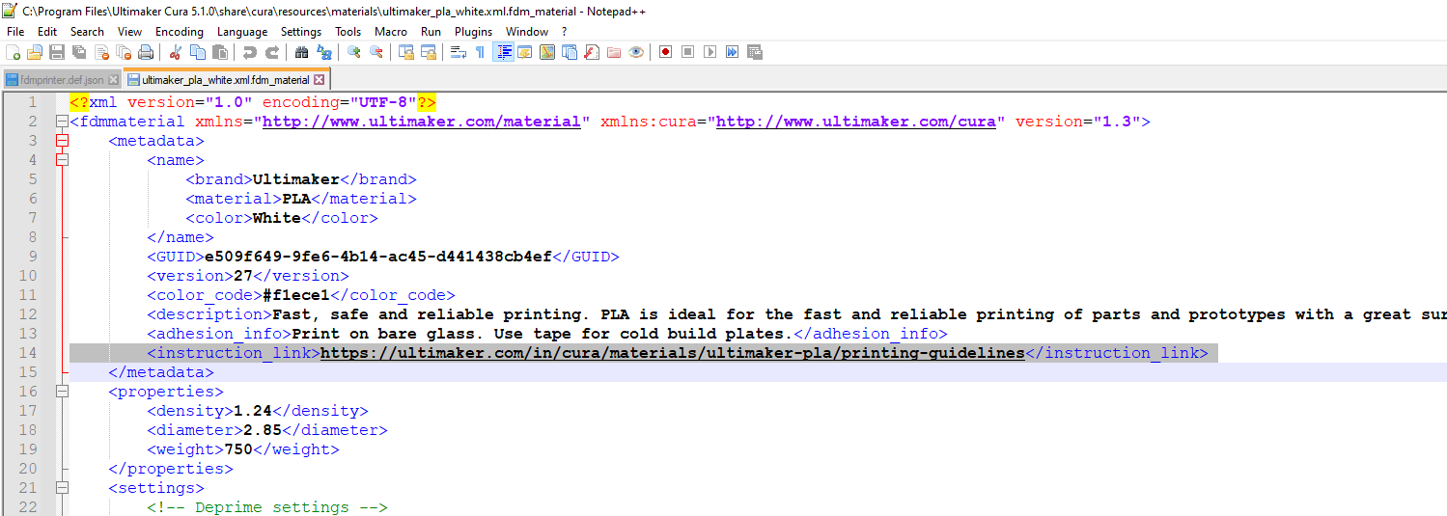
Task: Collapse the metadata fold marker on line 3
Action: click(x=62, y=141)
